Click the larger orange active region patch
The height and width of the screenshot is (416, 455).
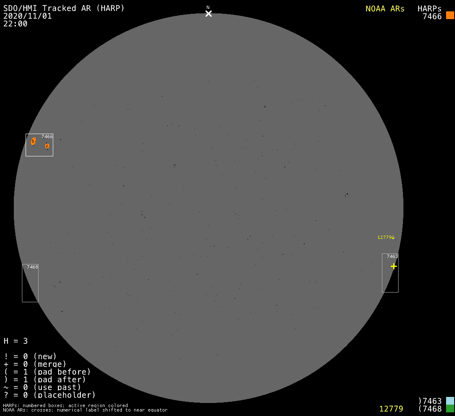[33, 141]
